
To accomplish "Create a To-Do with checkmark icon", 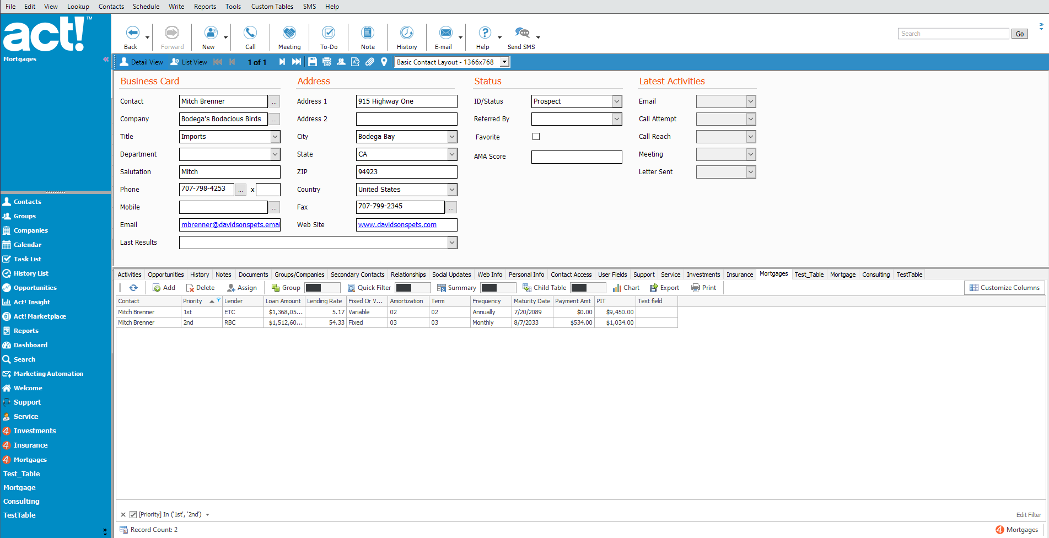I will [x=329, y=33].
